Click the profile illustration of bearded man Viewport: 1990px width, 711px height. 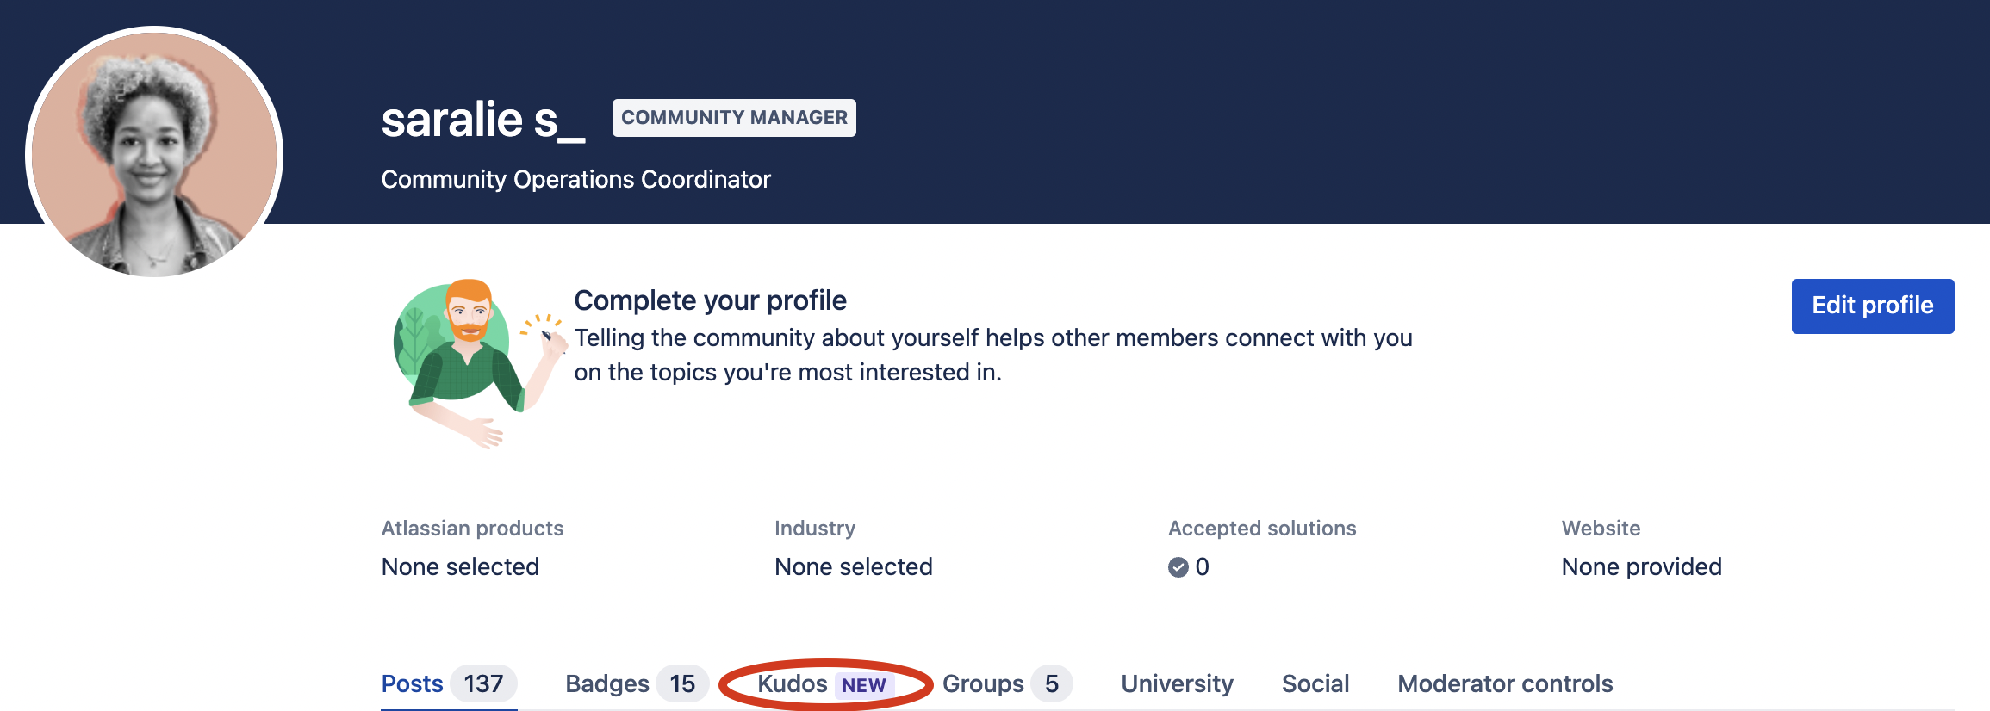pos(479,364)
